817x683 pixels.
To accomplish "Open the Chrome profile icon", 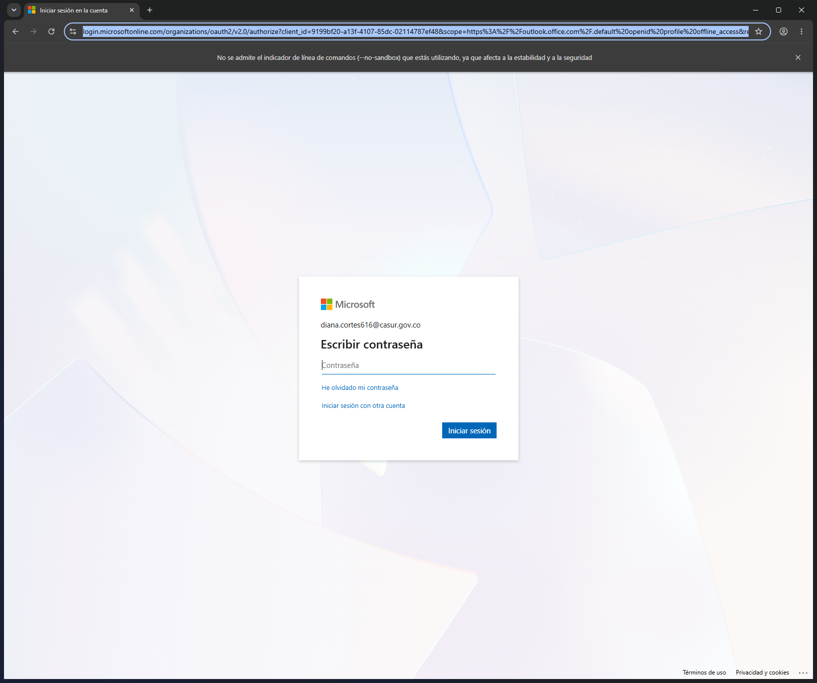I will [784, 31].
